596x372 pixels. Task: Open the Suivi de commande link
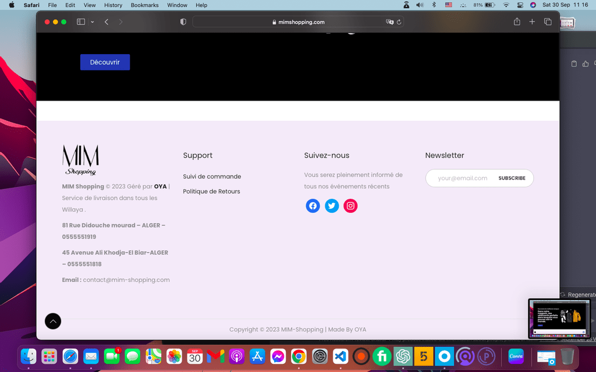[x=212, y=177]
